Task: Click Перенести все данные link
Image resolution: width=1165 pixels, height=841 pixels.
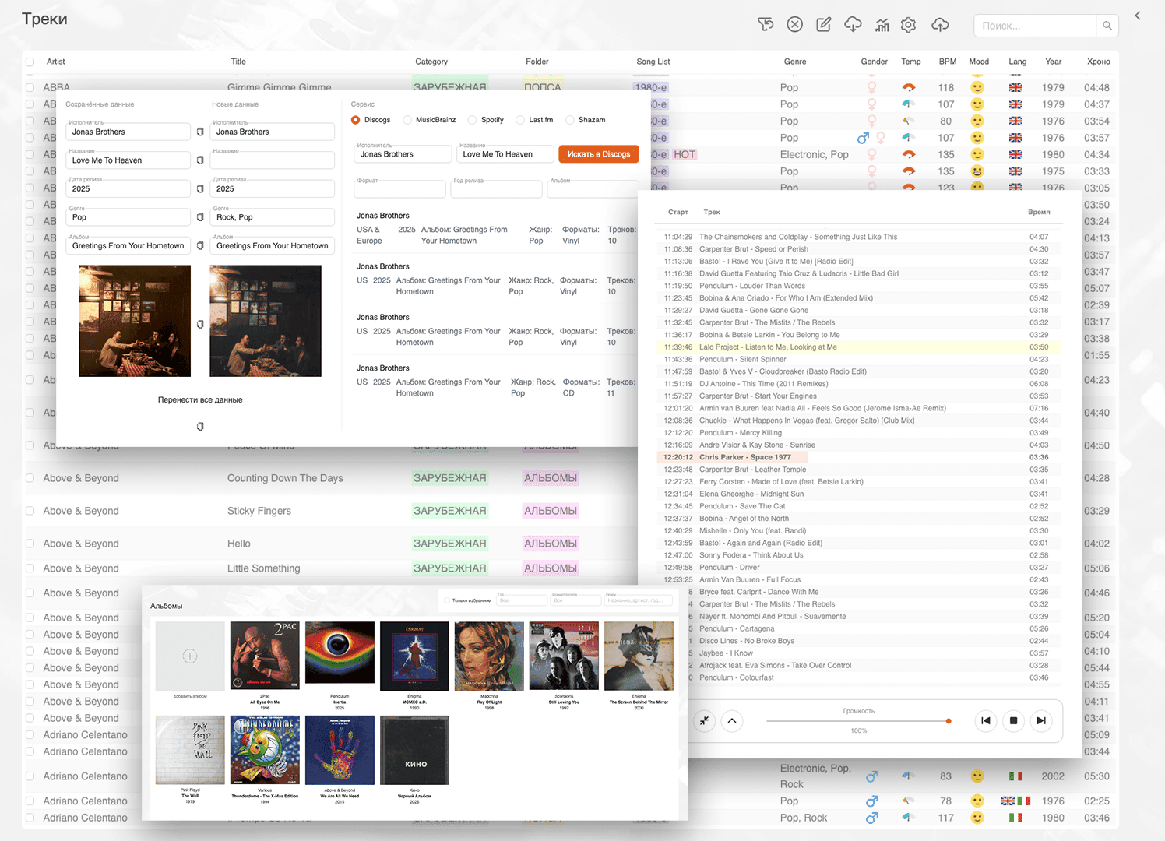Action: pos(200,400)
